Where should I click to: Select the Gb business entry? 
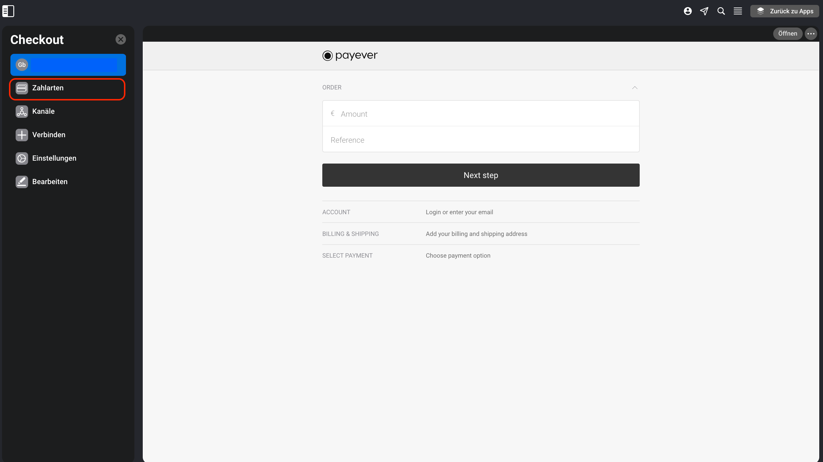pyautogui.click(x=68, y=65)
